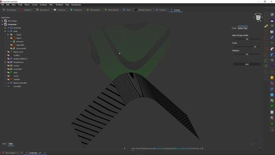
Task: Click the green square outline icon in right toolbar
Action: click(x=272, y=124)
